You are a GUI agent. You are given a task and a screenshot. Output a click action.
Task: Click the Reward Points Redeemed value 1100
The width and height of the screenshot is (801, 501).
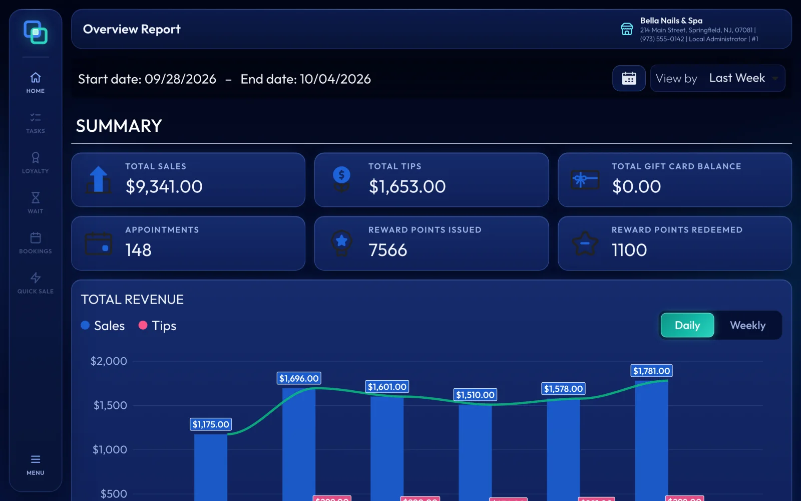click(x=629, y=250)
